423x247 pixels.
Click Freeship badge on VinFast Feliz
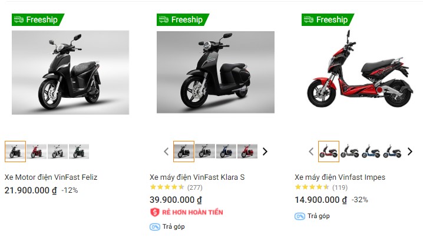pyautogui.click(x=38, y=20)
